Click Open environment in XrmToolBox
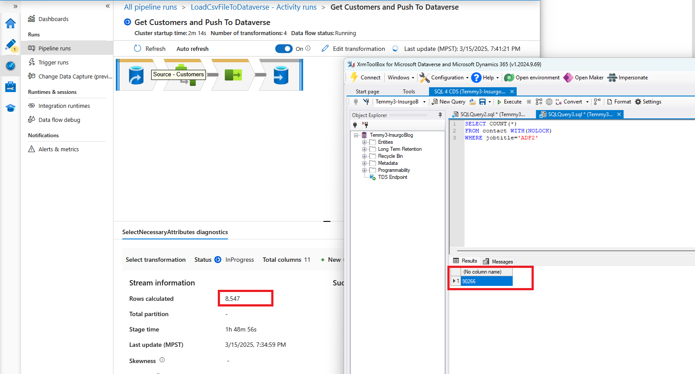 pyautogui.click(x=532, y=78)
